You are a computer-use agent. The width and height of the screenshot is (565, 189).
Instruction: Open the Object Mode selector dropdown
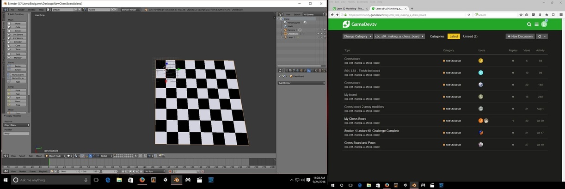[54, 156]
